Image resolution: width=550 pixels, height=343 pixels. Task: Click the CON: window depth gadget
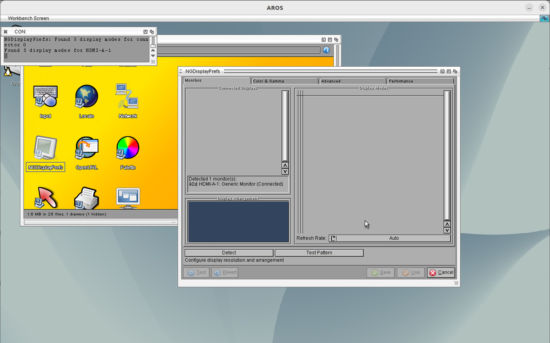(152, 32)
